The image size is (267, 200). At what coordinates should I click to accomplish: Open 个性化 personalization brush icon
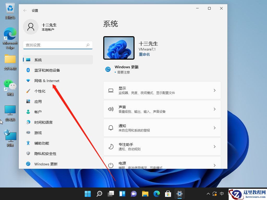click(28, 91)
